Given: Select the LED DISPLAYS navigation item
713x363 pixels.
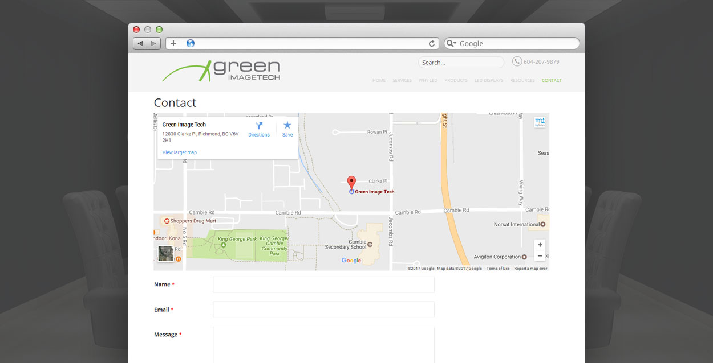Looking at the screenshot, I should (x=489, y=80).
